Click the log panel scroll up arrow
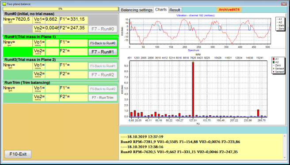Image resolution: width=290 pixels, height=165 pixels. point(285,136)
